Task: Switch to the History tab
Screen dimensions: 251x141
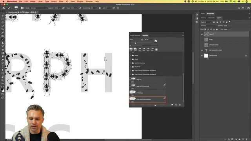Action: click(x=203, y=18)
